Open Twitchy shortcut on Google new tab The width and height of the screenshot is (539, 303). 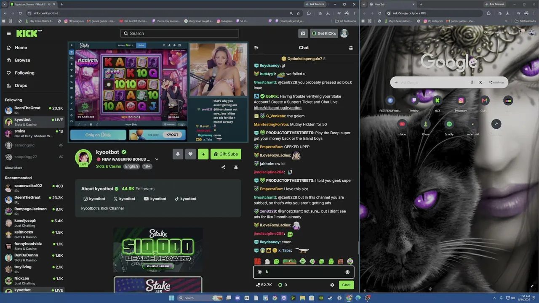pyautogui.click(x=414, y=101)
